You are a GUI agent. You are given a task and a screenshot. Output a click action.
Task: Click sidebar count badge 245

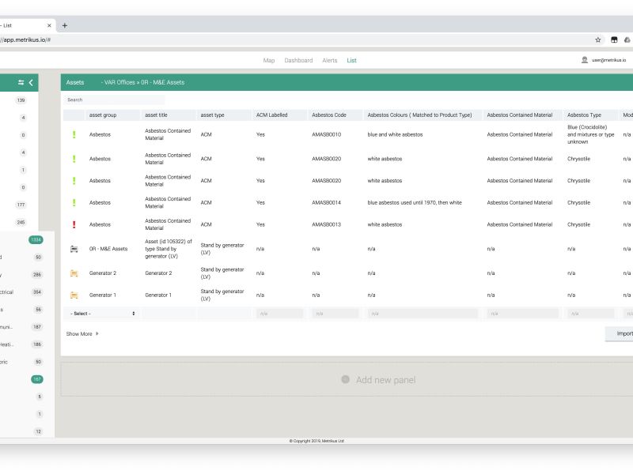tap(21, 223)
